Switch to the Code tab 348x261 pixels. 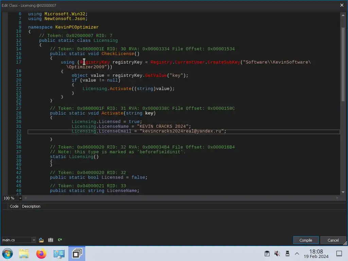(x=14, y=206)
